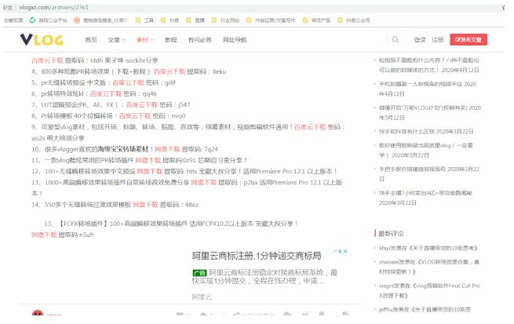This screenshot has height=324, width=514.
Task: Click password text j547
Action: (184, 105)
